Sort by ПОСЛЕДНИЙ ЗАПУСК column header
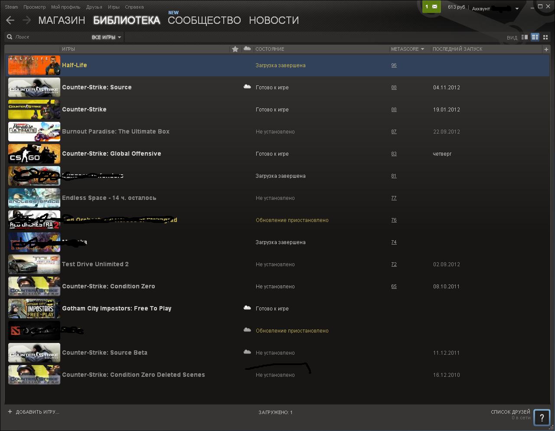Image resolution: width=555 pixels, height=431 pixels. (457, 49)
